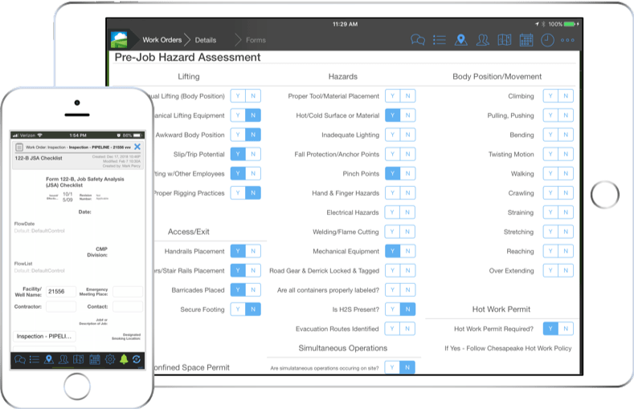Set Barricades Placed to N
The image size is (634, 409).
(253, 290)
